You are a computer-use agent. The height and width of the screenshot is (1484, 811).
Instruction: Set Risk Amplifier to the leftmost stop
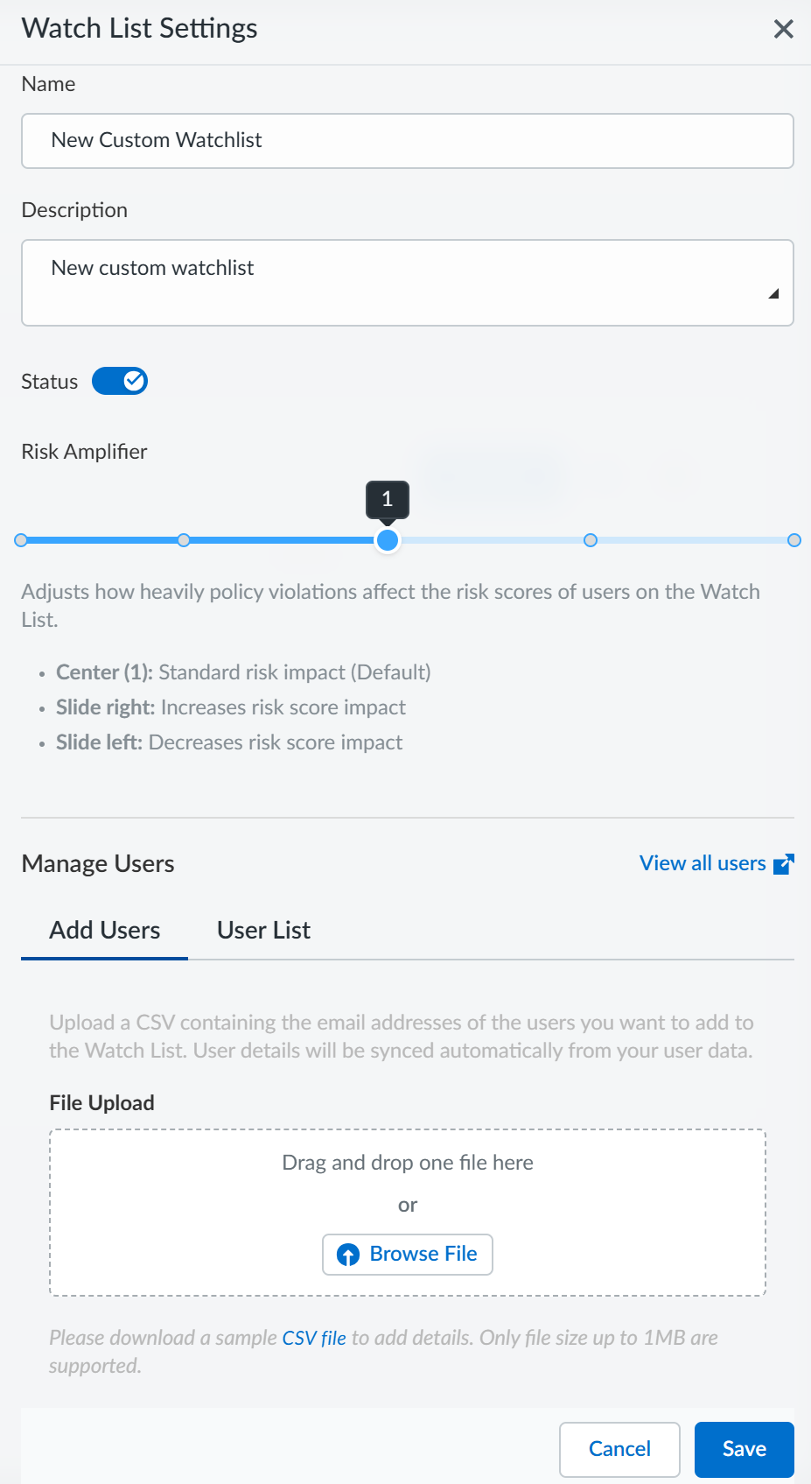[21, 540]
